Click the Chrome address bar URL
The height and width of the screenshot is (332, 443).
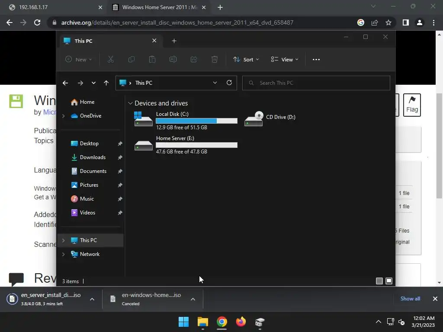pyautogui.click(x=177, y=22)
